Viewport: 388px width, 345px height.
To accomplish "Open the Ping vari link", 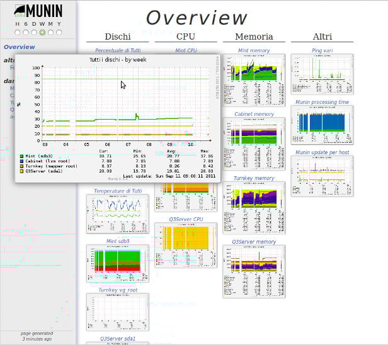I will click(x=322, y=50).
